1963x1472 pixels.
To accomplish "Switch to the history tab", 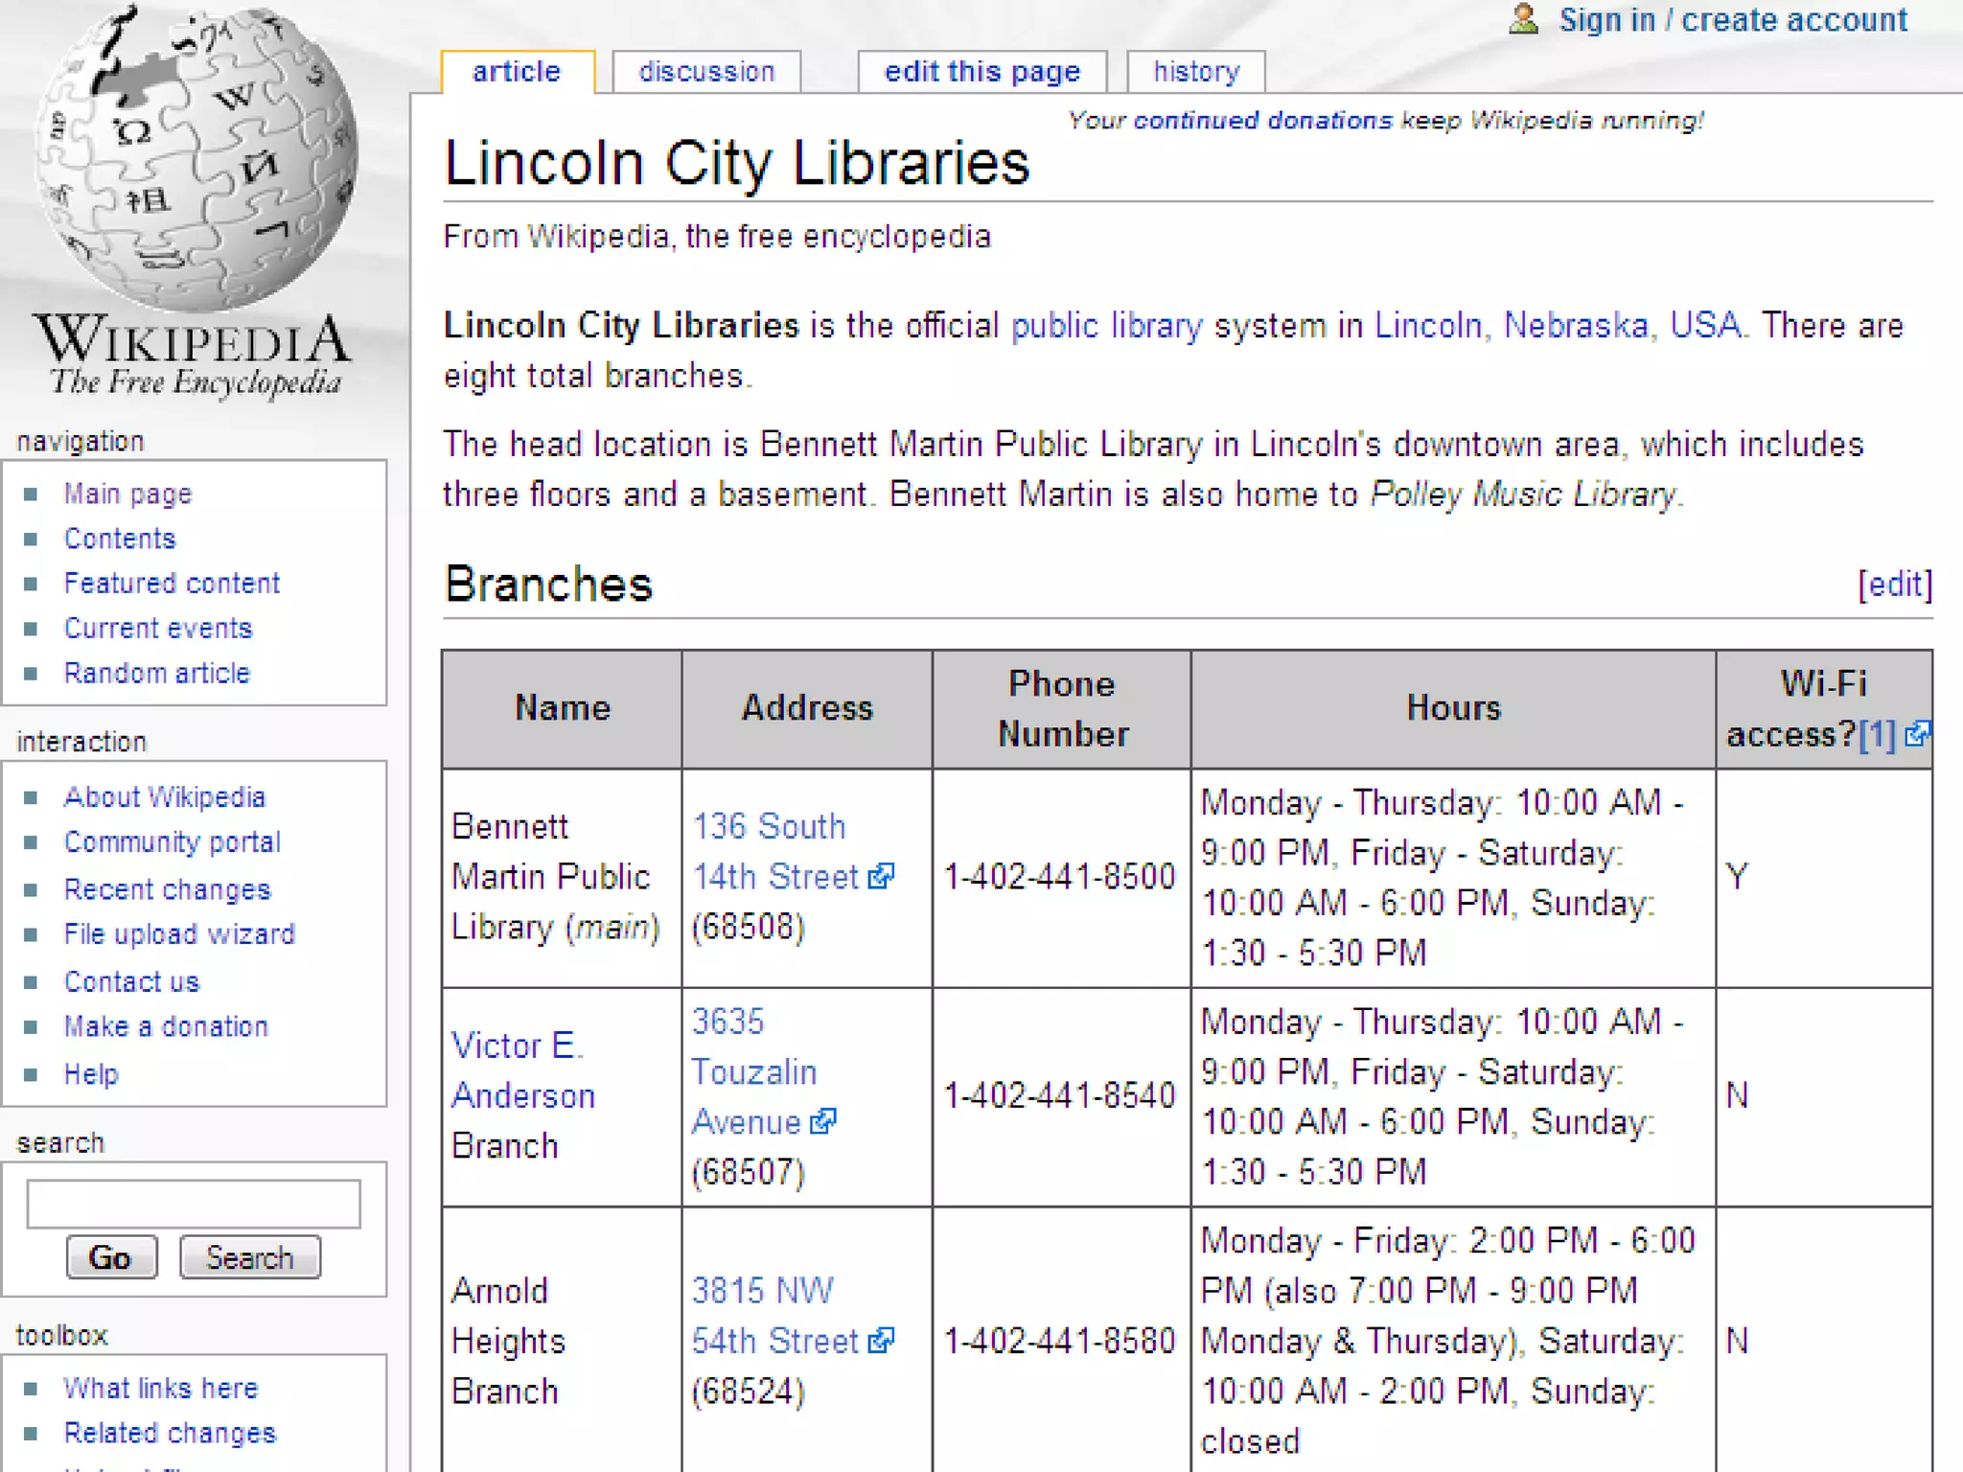I will (1196, 72).
